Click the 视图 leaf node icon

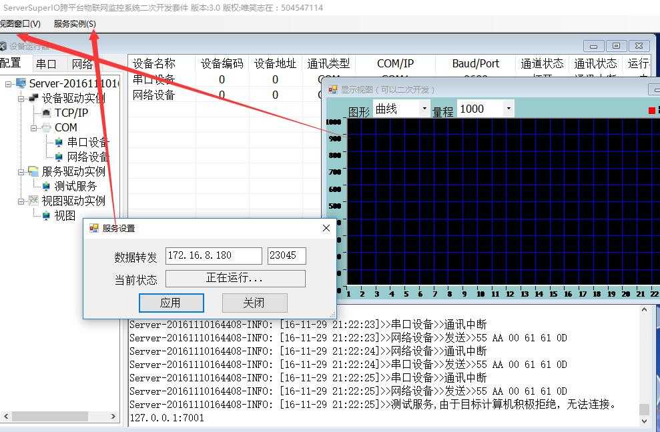[46, 215]
